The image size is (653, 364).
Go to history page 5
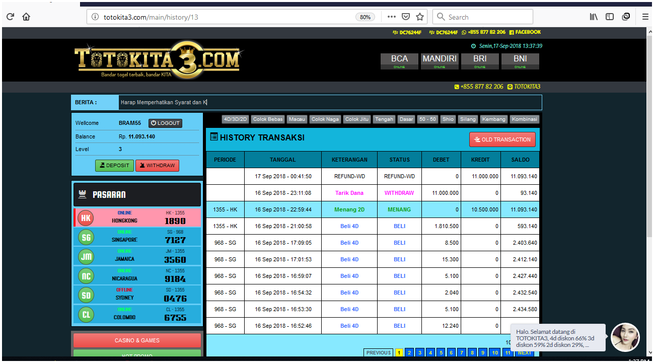[441, 353]
